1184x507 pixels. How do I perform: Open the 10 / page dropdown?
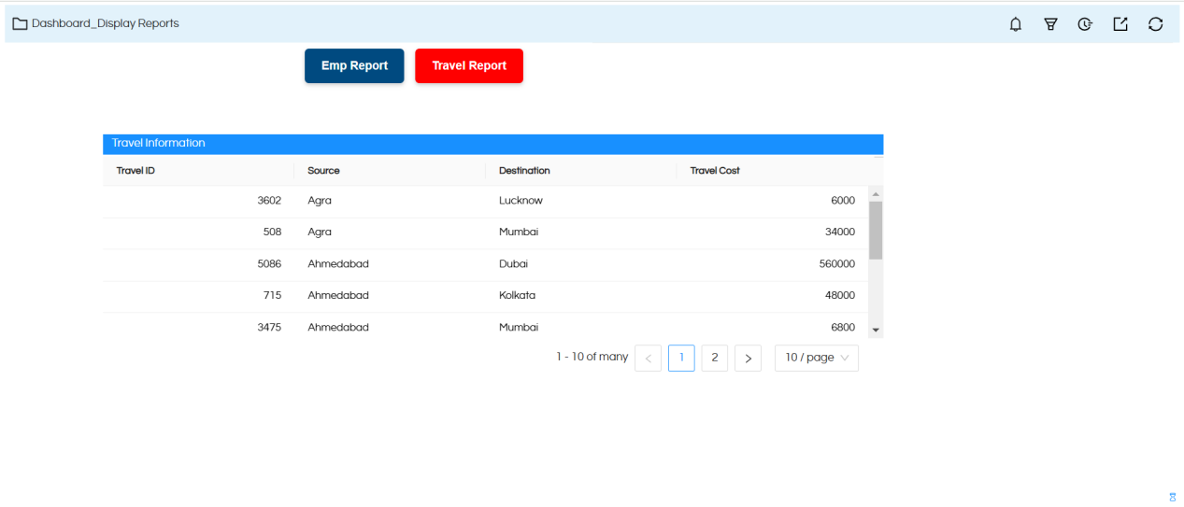pos(817,359)
